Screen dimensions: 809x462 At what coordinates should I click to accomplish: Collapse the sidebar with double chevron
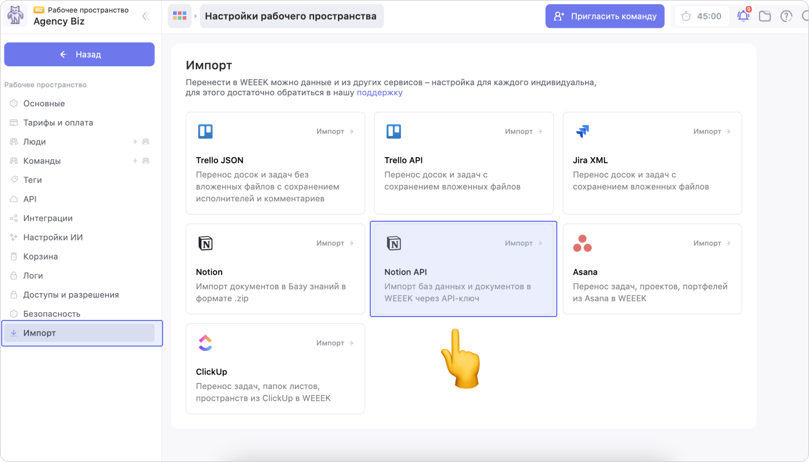point(145,16)
